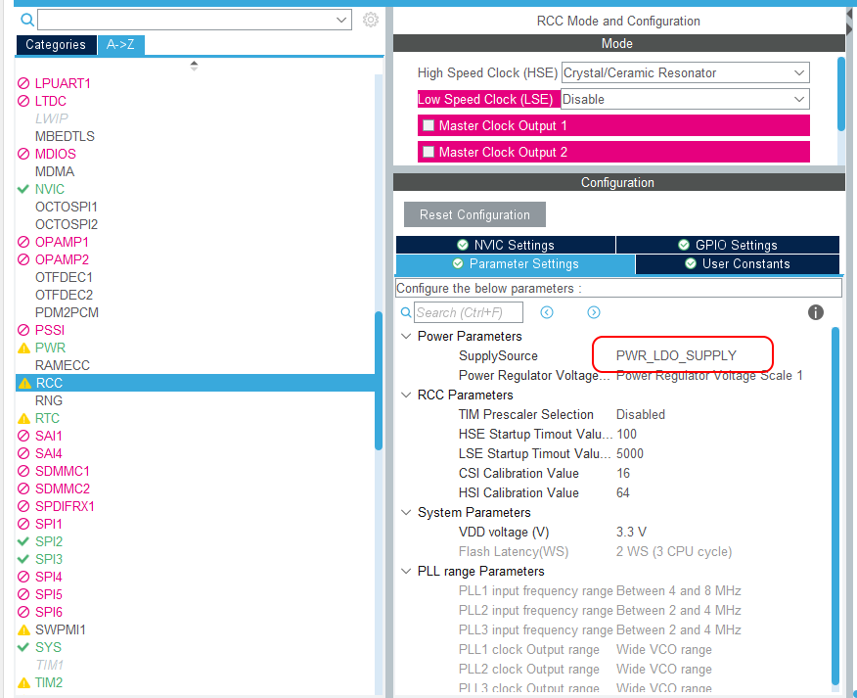The width and height of the screenshot is (857, 698).
Task: Click the warning icon next to RTC
Action: click(23, 418)
